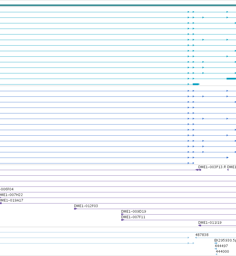Select the purple block under DME1-019A17
The width and height of the screenshot is (236, 256).
[1, 203]
